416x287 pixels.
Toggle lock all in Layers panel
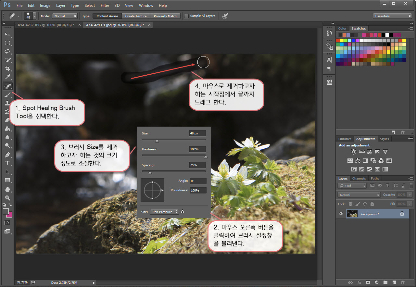[x=372, y=204]
